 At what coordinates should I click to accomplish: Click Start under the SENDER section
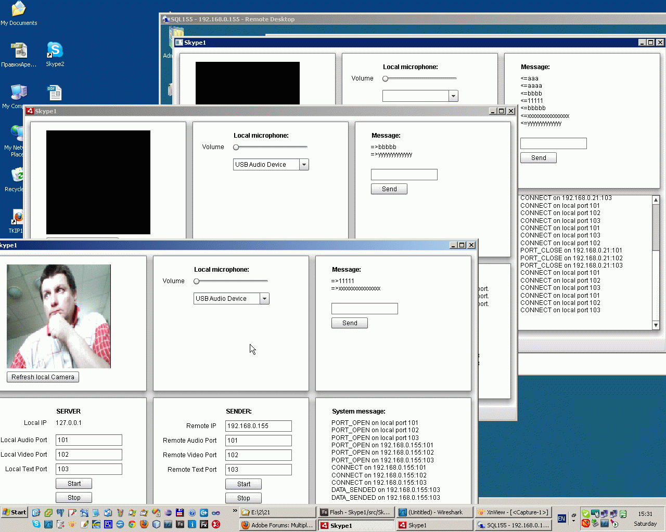click(244, 484)
